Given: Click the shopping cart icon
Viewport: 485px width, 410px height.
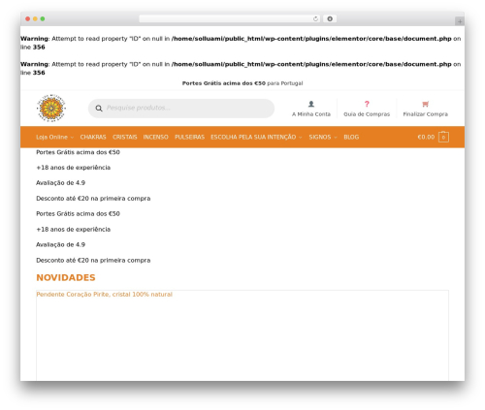Looking at the screenshot, I should coord(425,104).
